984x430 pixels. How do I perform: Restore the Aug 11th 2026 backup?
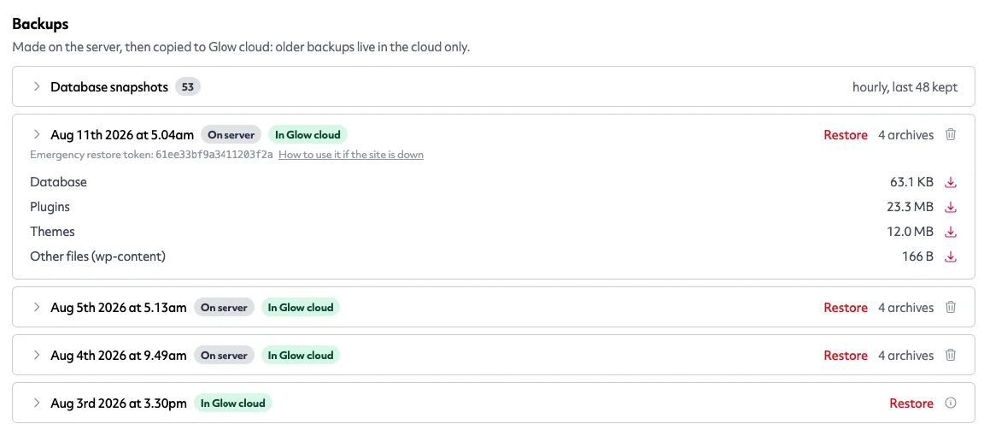[846, 135]
